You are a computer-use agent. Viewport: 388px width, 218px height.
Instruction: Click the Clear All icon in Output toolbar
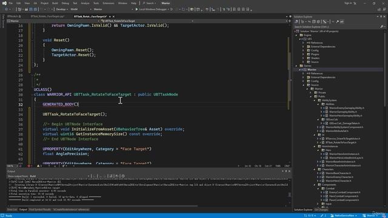click(x=111, y=176)
